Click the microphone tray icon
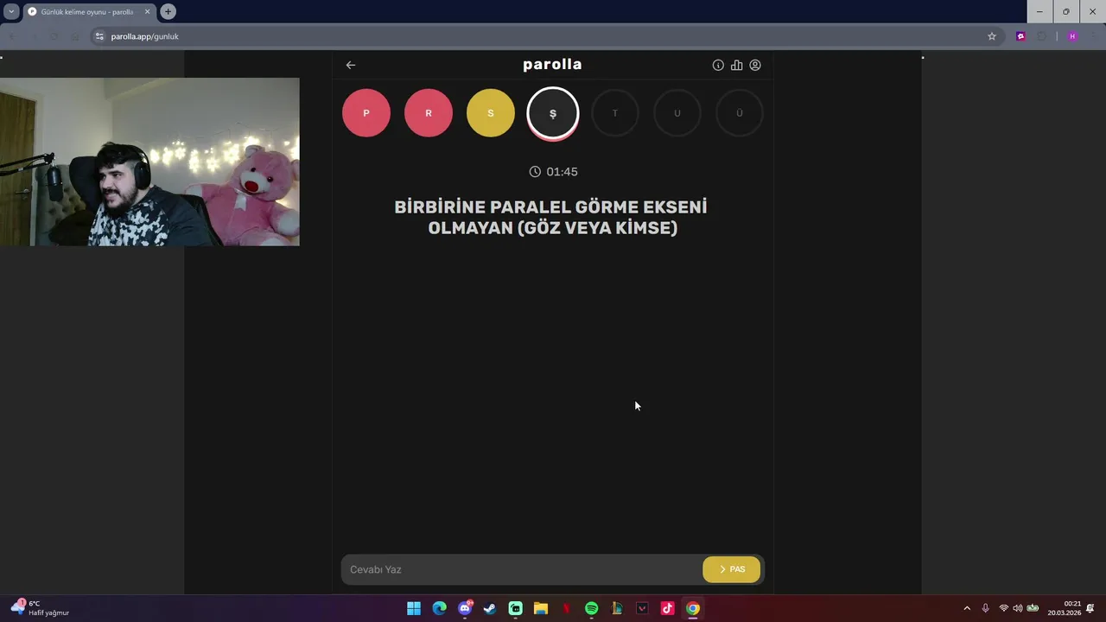 point(985,608)
